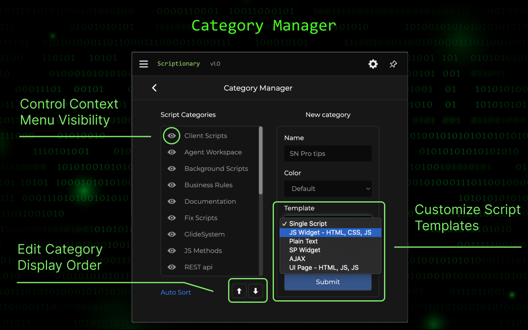Pin the Scriptionary panel
Screen dimensions: 528x330
393,64
